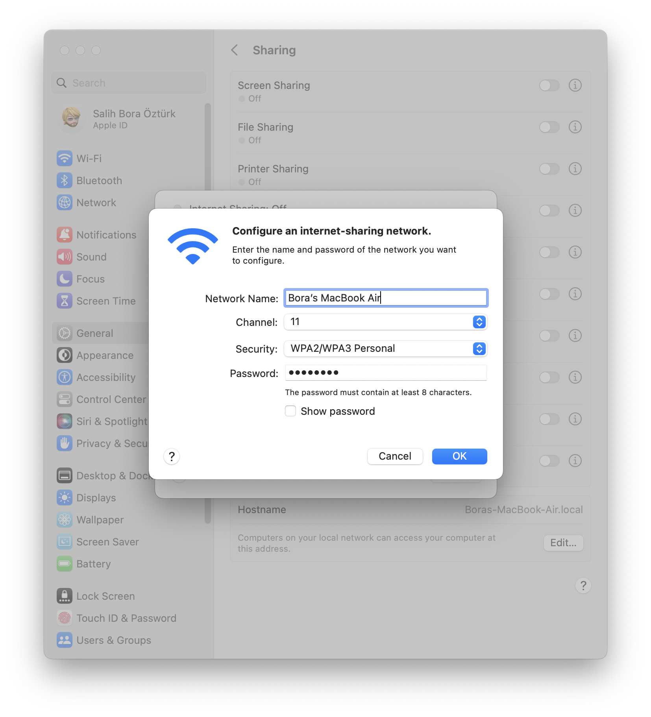This screenshot has width=651, height=717.
Task: Select Lock Screen in the sidebar
Action: [105, 596]
